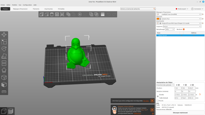Enable the Pouces checkbox

158,100
